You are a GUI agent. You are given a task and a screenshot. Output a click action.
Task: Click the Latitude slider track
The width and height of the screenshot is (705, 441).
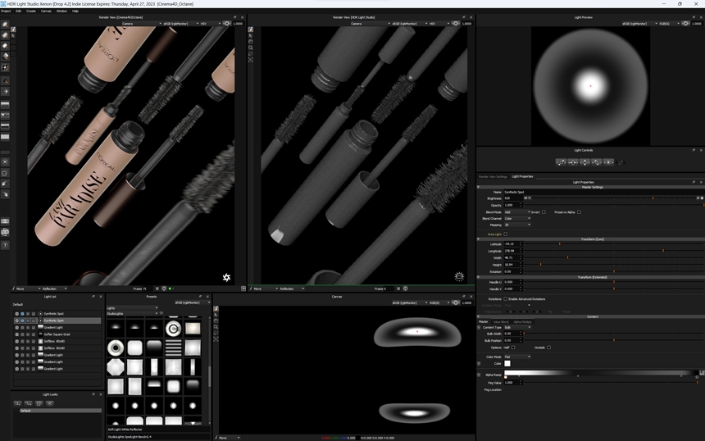(x=614, y=244)
